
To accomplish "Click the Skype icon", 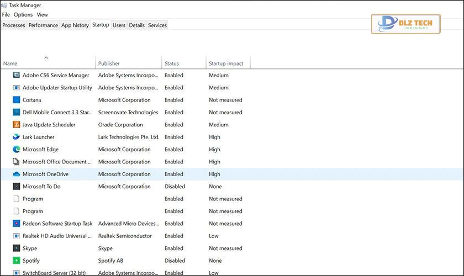I will click(x=16, y=248).
